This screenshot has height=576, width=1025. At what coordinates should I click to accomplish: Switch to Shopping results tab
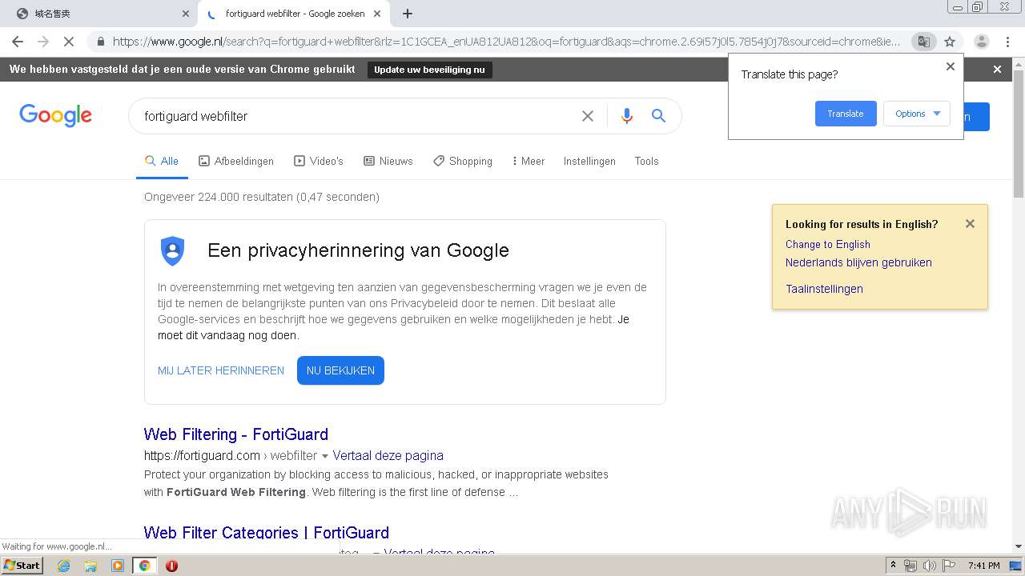tap(463, 161)
